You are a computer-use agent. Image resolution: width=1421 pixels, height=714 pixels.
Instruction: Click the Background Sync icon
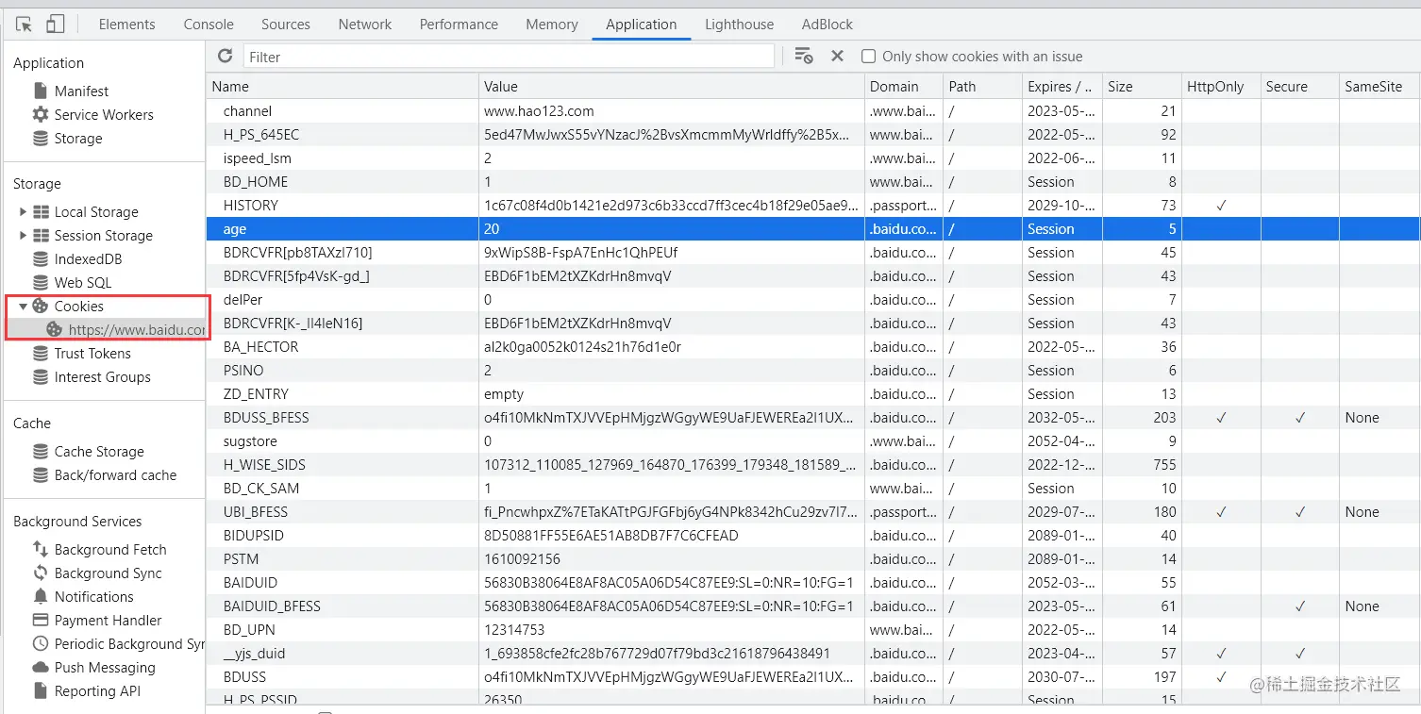click(41, 573)
